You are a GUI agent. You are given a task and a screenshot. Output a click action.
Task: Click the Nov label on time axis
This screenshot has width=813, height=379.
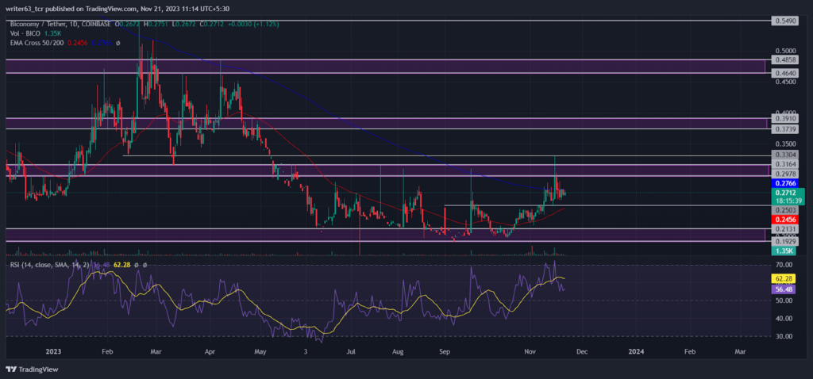pos(530,351)
